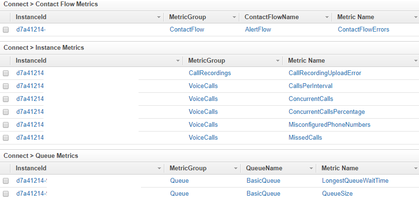Click instance ID d7a41214 in ContactFlowErrors row
This screenshot has height=199, width=419.
pyautogui.click(x=31, y=30)
